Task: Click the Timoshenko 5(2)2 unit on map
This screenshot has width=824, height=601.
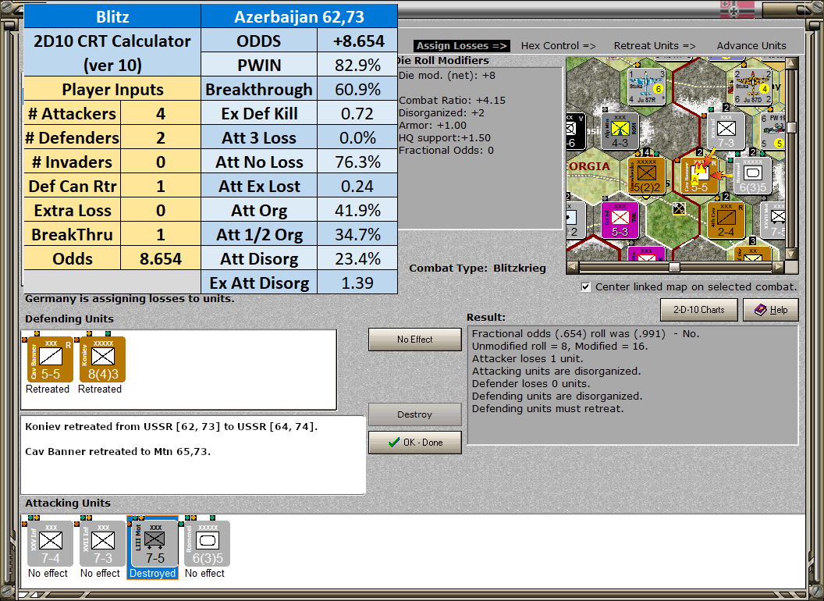Action: 647,176
